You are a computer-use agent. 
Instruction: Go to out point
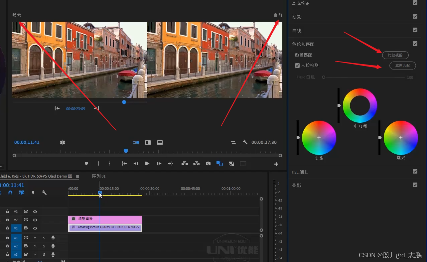(170, 164)
